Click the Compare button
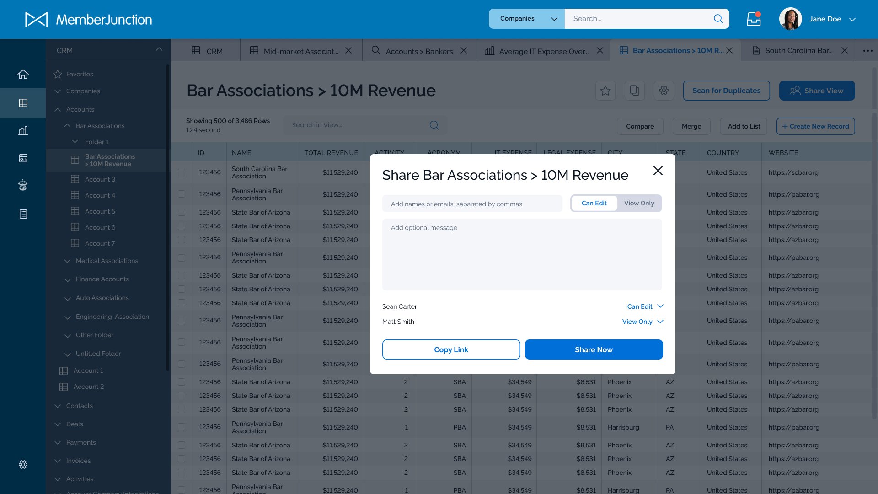 click(x=640, y=126)
